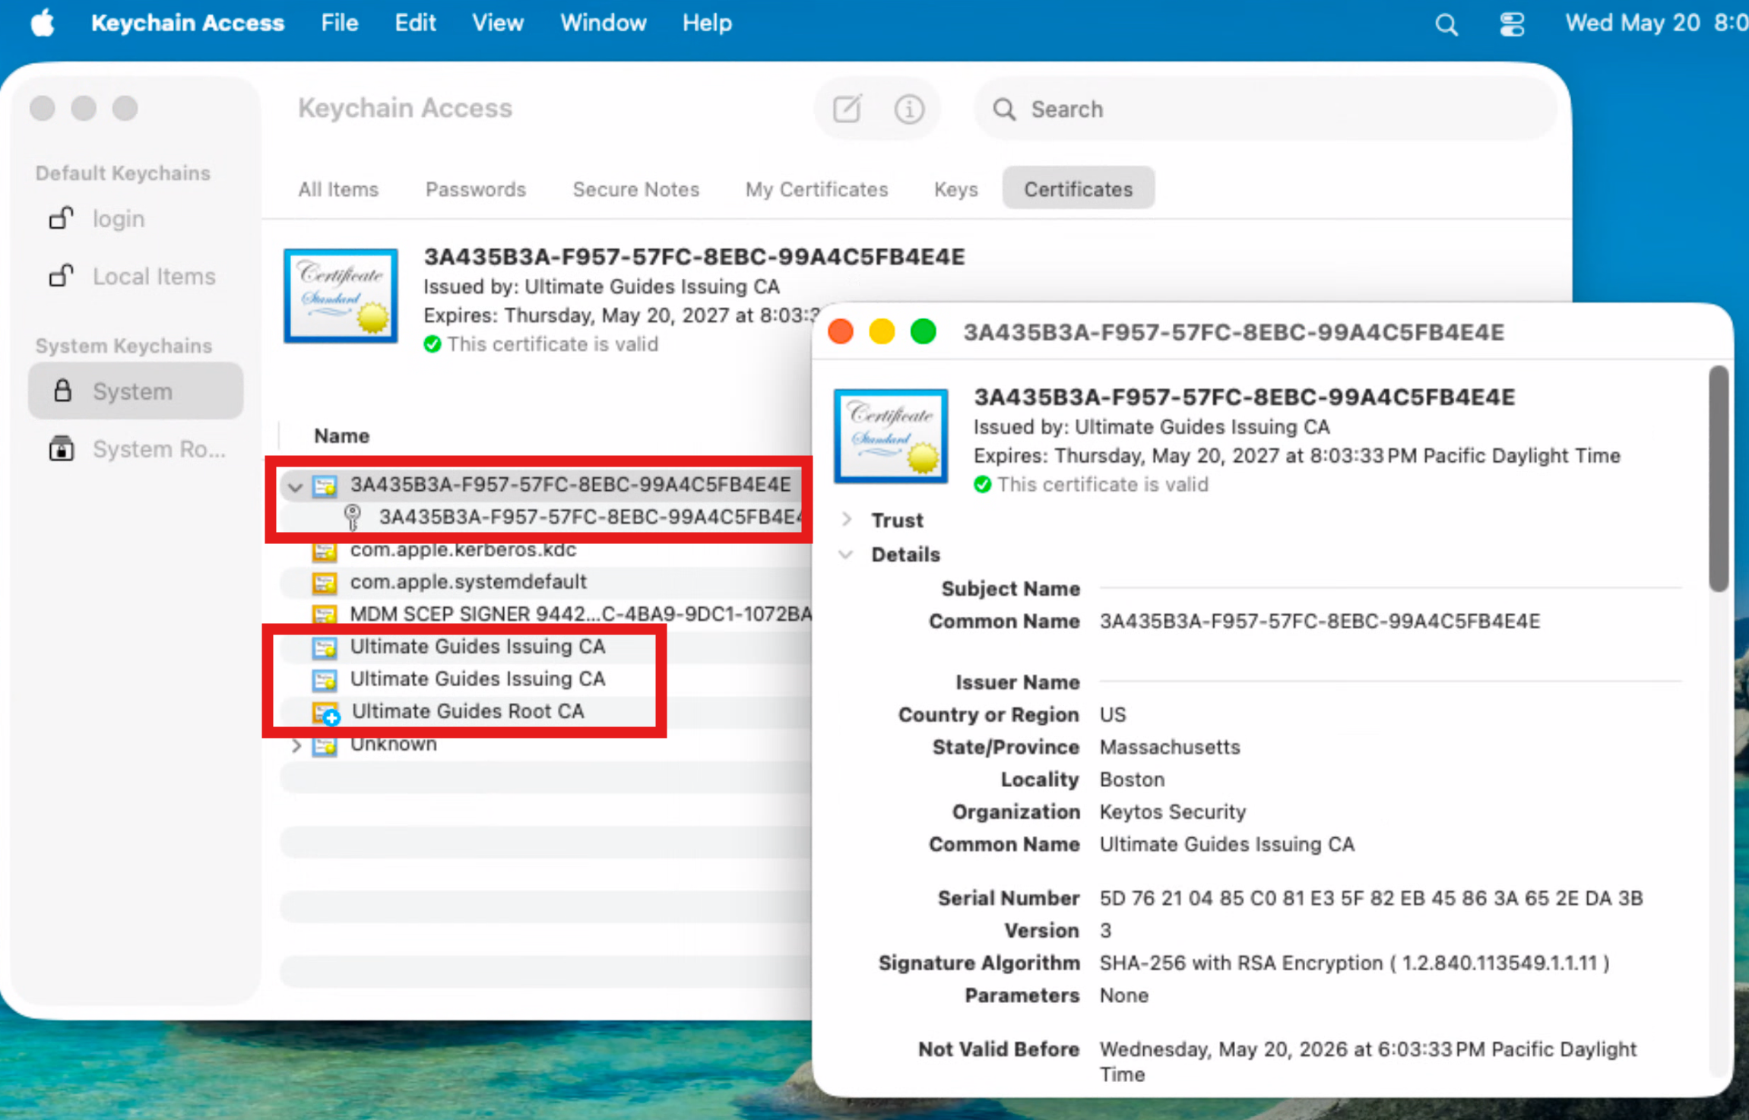Click the large certificate image in main window

coord(341,296)
